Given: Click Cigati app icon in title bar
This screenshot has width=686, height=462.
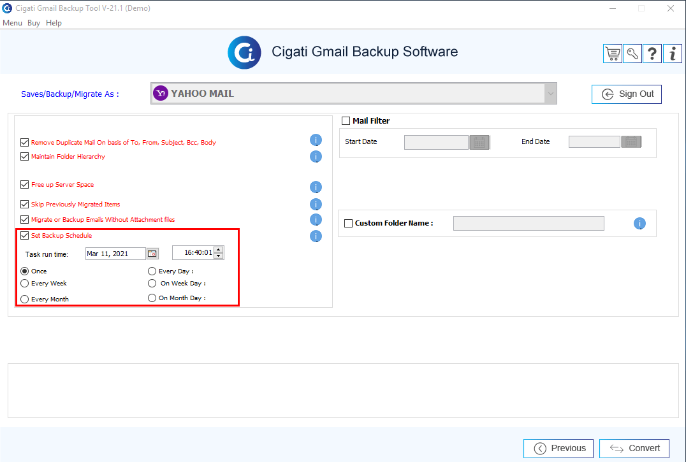Looking at the screenshot, I should [x=7, y=8].
